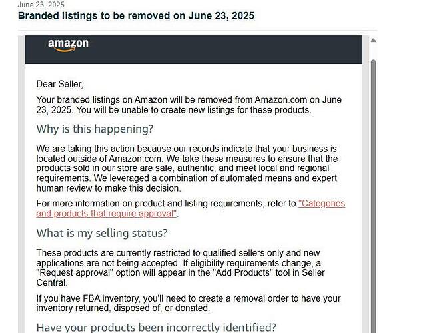Click the divider line under the notification title
The width and height of the screenshot is (441, 333).
coord(197,31)
